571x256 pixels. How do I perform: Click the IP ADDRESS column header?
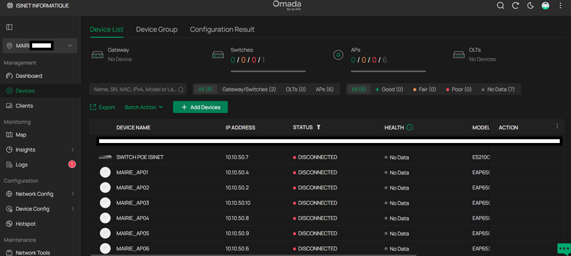tap(240, 127)
